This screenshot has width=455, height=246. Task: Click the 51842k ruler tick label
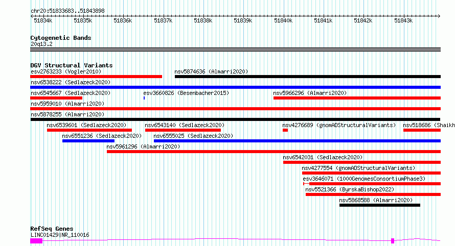363,21
